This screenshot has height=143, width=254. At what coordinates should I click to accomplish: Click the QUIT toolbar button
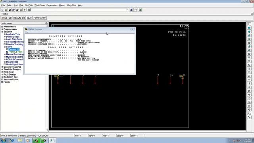tap(29, 18)
